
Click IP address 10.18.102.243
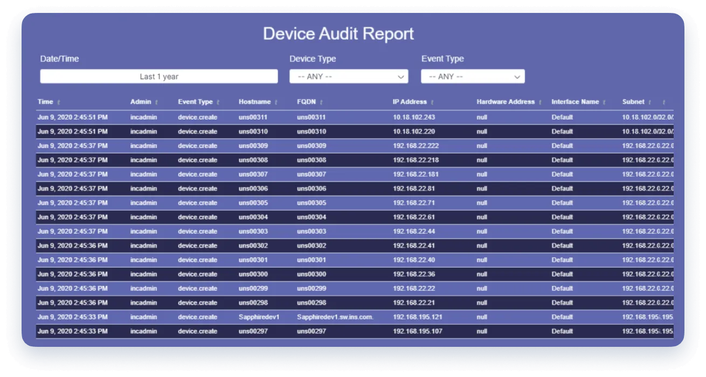[x=414, y=117]
